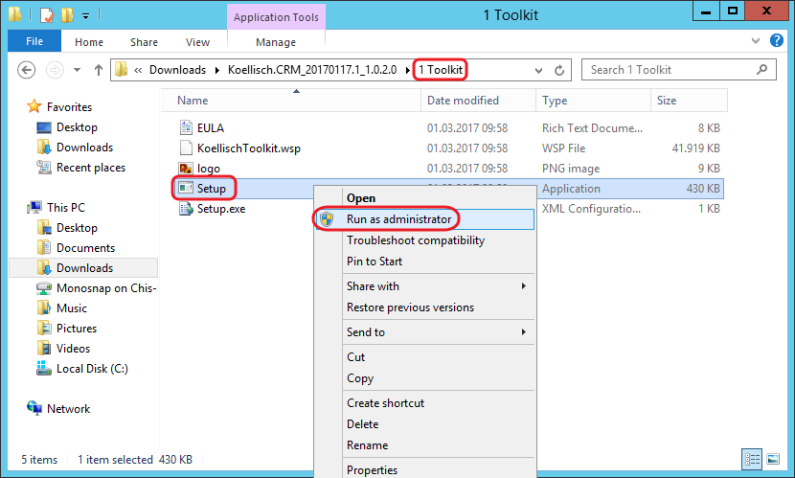Click the Back navigation arrow
The image size is (795, 478).
tap(27, 69)
